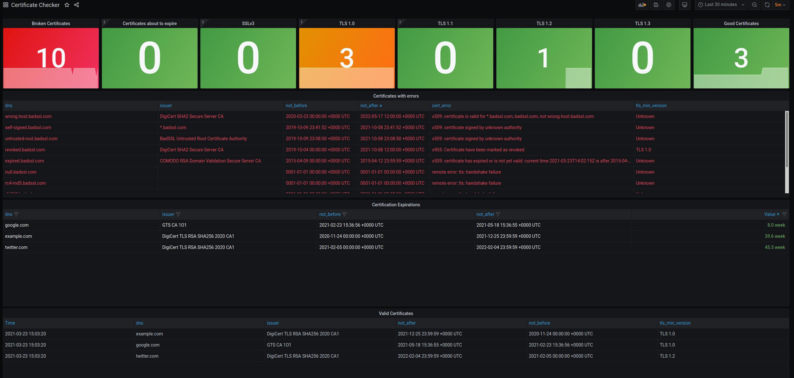Cycle view mode with the monitor icon
Screen dimensions: 794x378
tap(684, 5)
